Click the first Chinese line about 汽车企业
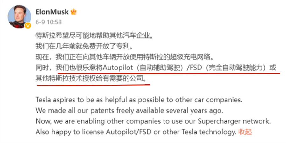This screenshot has width=286, height=143. pos(94,36)
